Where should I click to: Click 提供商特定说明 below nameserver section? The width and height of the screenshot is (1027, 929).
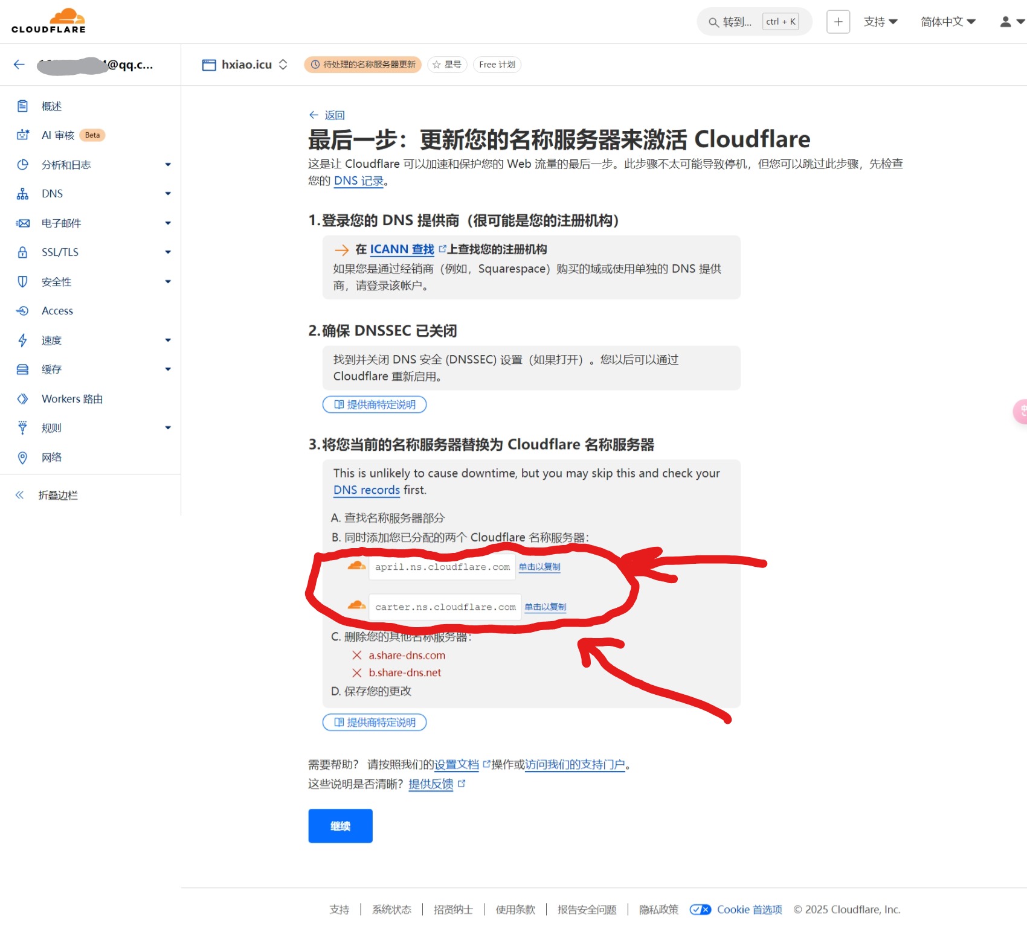(x=375, y=723)
